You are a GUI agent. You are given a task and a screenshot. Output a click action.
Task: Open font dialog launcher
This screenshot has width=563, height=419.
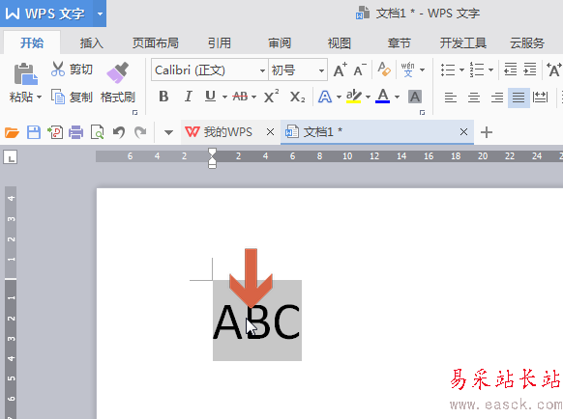tap(422, 113)
